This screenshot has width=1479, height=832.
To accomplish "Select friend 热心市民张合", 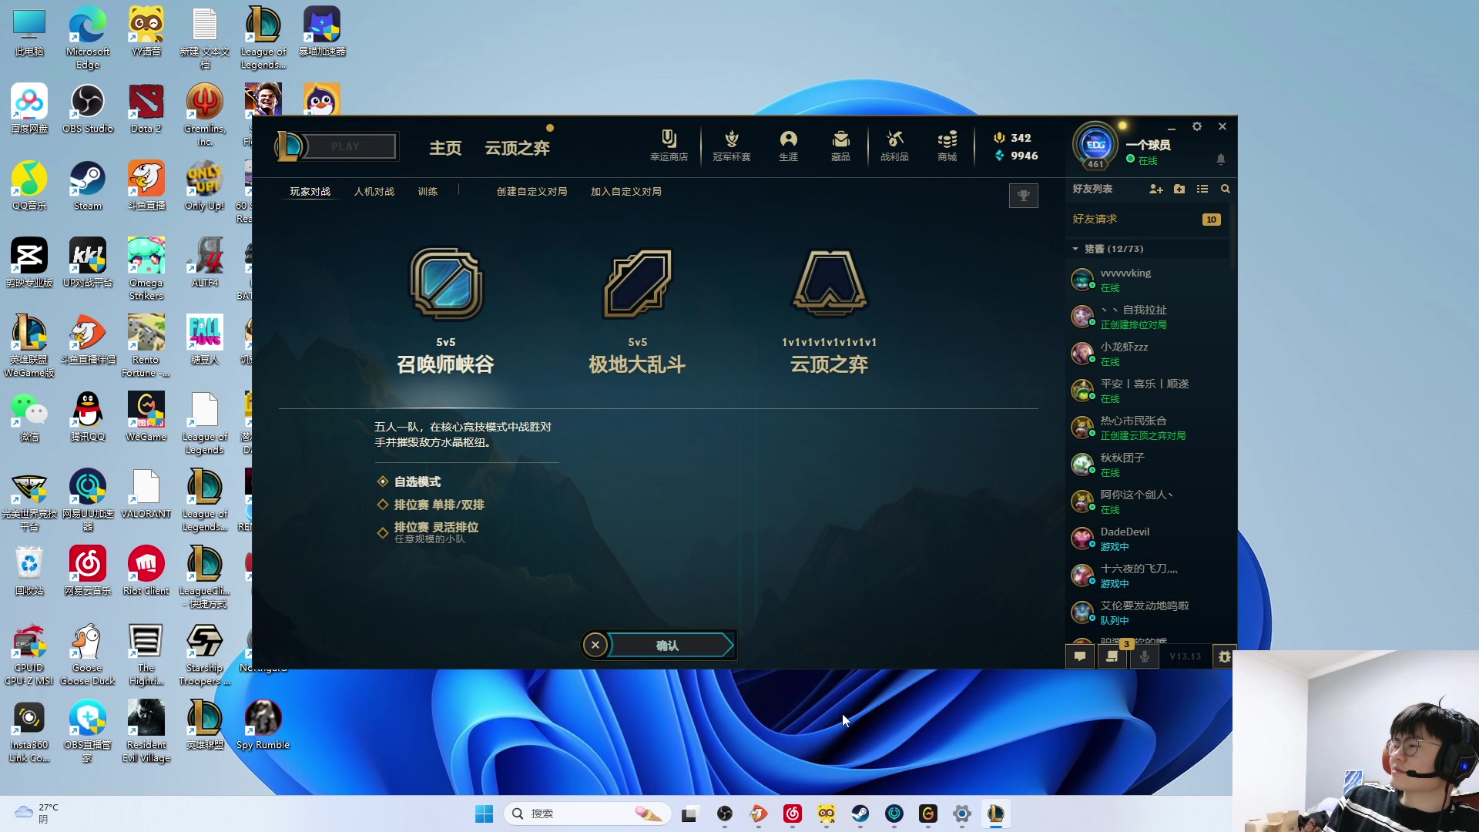I will (x=1146, y=428).
